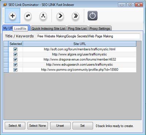Select the www.algore.org/user/trafficmystic URL cell
Image resolution: width=146 pixels, height=135 pixels.
(80, 54)
